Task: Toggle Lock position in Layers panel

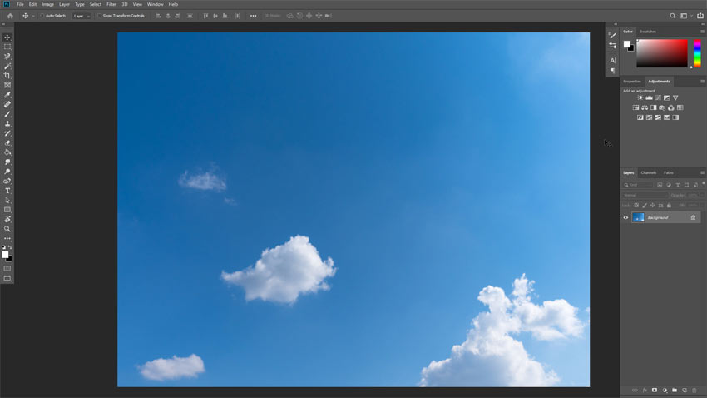Action: tap(652, 206)
